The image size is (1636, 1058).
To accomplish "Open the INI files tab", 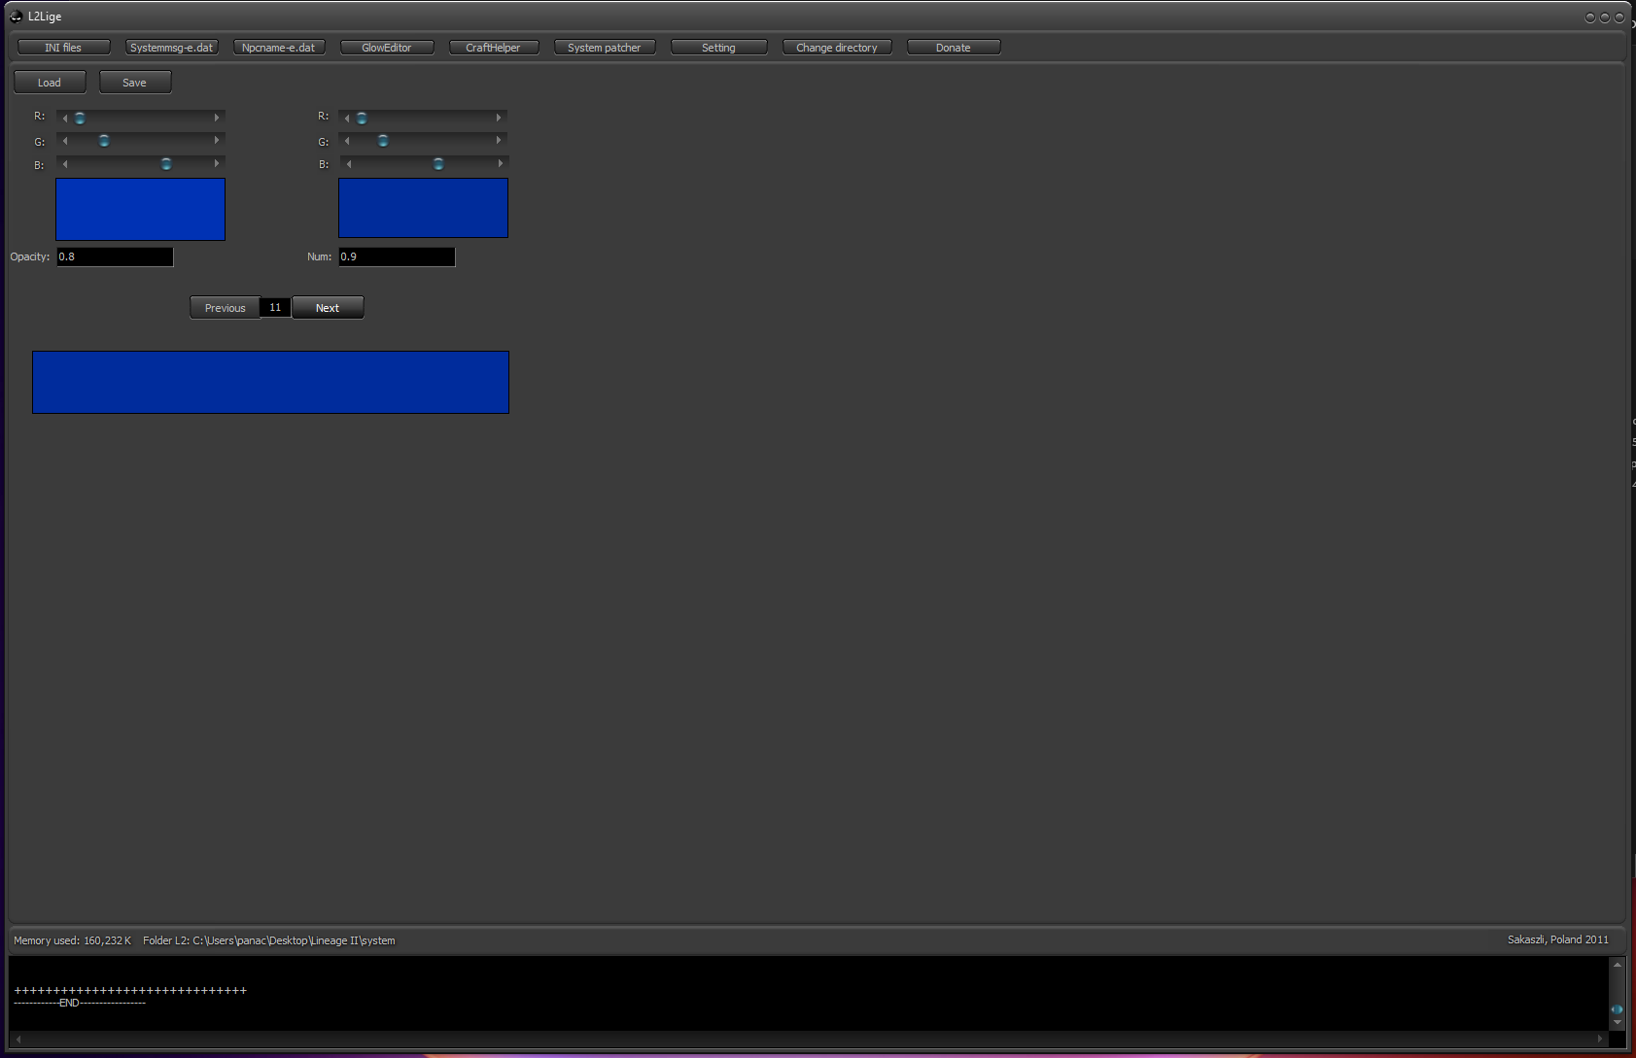I will (x=63, y=48).
